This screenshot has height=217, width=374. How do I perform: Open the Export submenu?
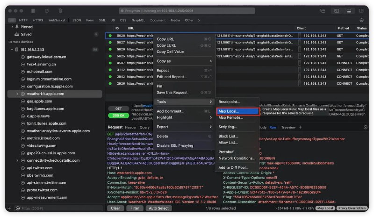tap(184, 127)
